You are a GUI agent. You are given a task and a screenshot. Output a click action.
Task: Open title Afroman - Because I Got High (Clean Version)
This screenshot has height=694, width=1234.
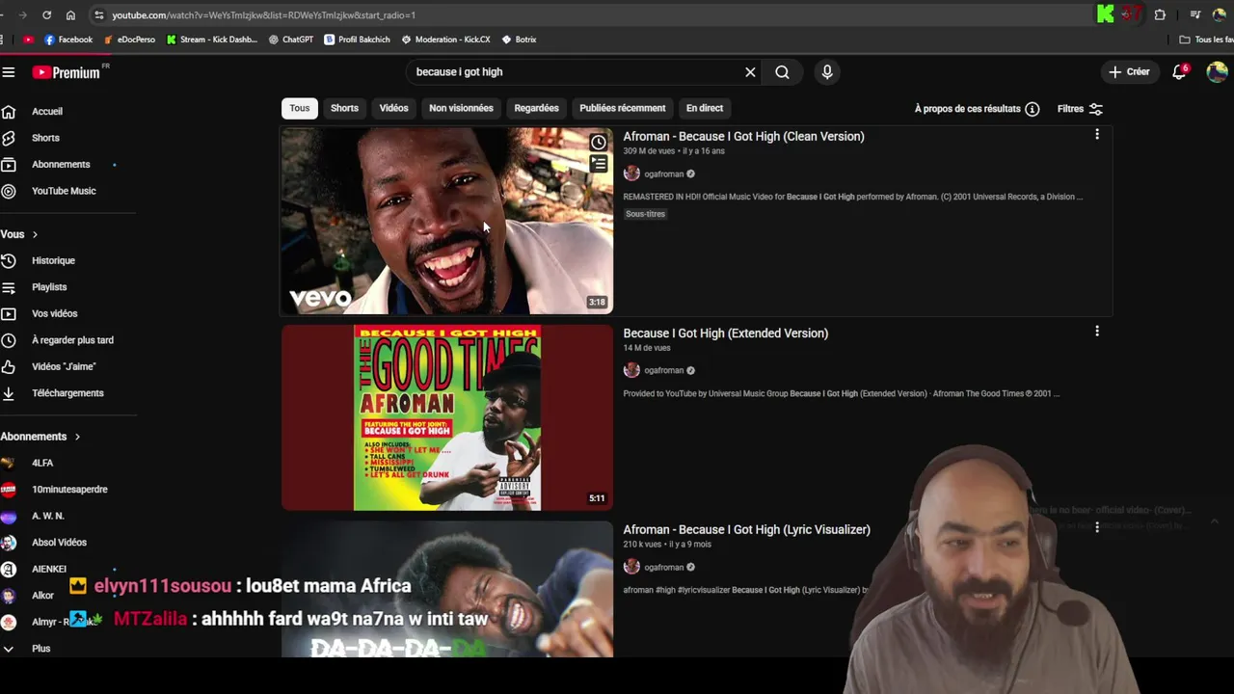(x=743, y=137)
